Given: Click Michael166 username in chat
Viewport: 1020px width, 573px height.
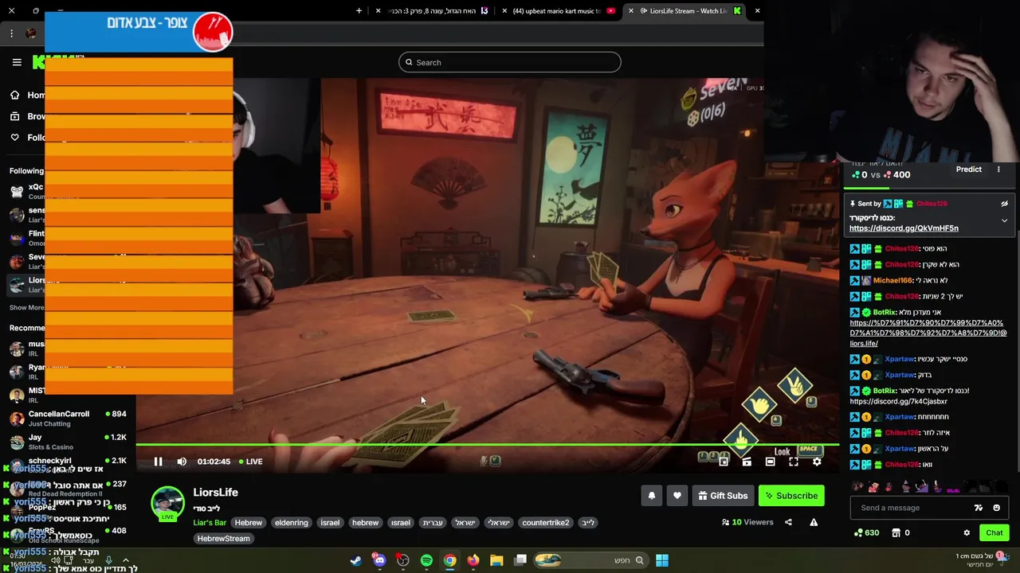Looking at the screenshot, I should pyautogui.click(x=892, y=280).
